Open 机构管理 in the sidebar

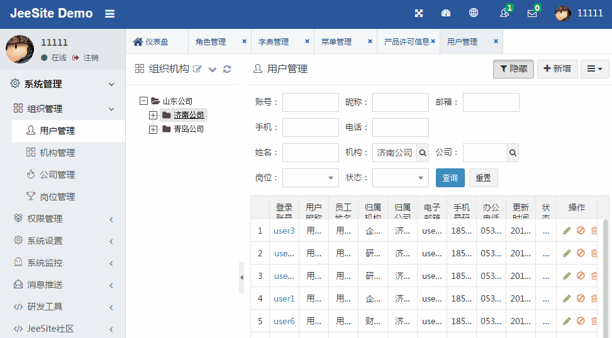57,153
